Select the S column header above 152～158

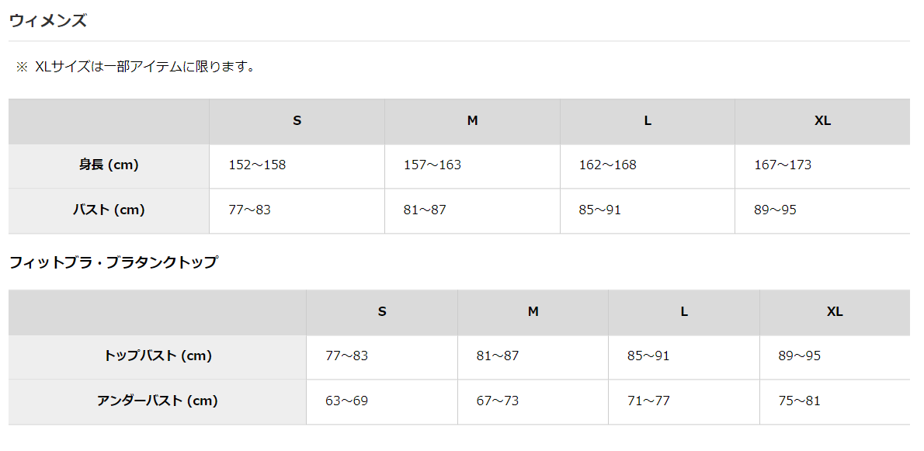point(297,121)
